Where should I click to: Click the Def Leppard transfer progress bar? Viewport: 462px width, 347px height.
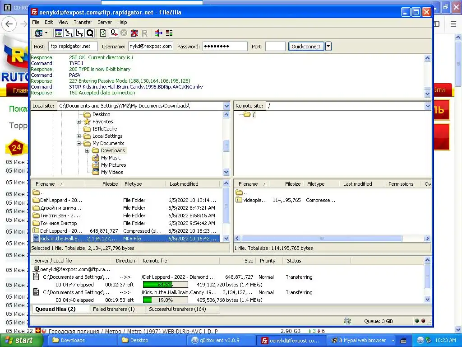click(165, 285)
